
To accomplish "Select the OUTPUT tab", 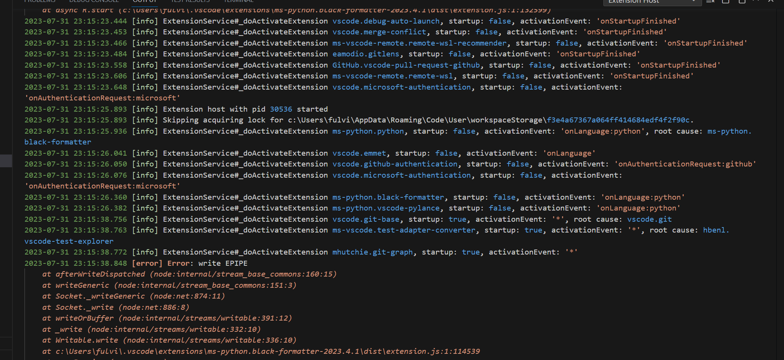I will (145, 2).
